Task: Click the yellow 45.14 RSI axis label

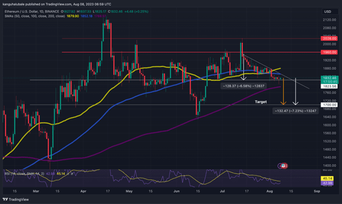Action: coord(327,178)
